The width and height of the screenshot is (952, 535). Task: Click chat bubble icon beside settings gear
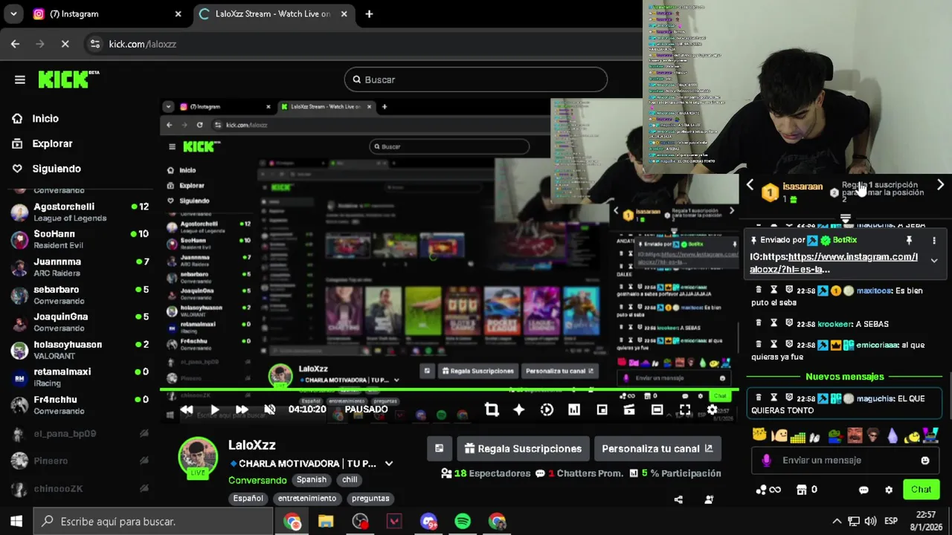(863, 490)
